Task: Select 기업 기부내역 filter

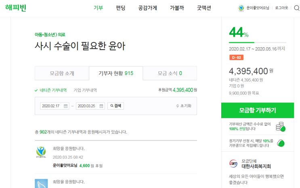Action: [85, 90]
